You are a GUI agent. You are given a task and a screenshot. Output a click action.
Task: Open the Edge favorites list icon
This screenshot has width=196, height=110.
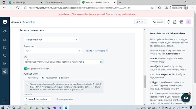159,8
